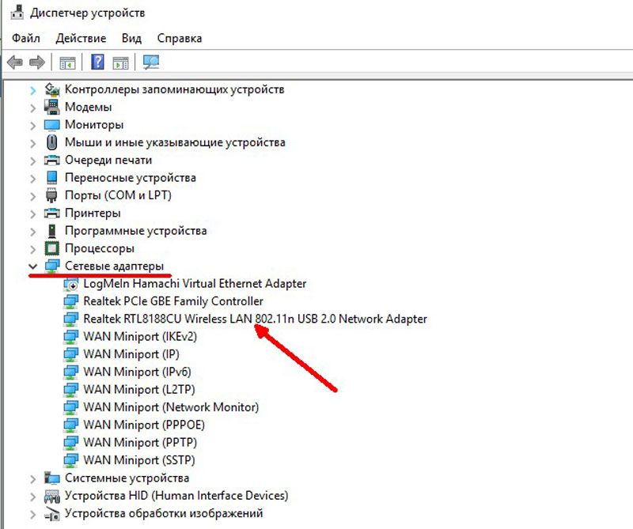Click the Show/Hide Action Pane toolbar icon
This screenshot has width=633, height=529.
pyautogui.click(x=121, y=63)
